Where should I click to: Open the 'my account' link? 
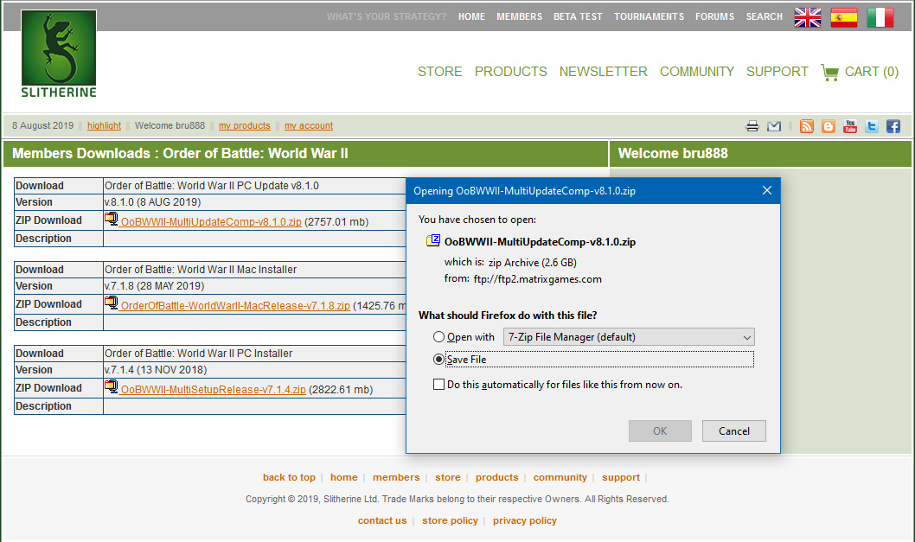click(x=309, y=126)
